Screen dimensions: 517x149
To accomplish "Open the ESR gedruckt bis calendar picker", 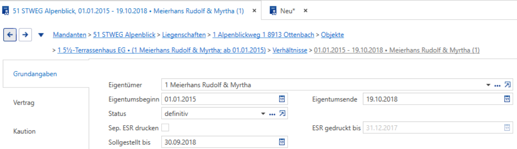I will point(508,128).
